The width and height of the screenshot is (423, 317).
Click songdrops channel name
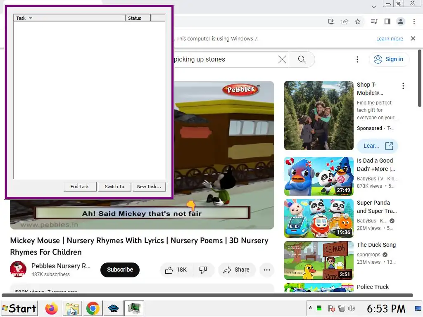[x=368, y=255]
